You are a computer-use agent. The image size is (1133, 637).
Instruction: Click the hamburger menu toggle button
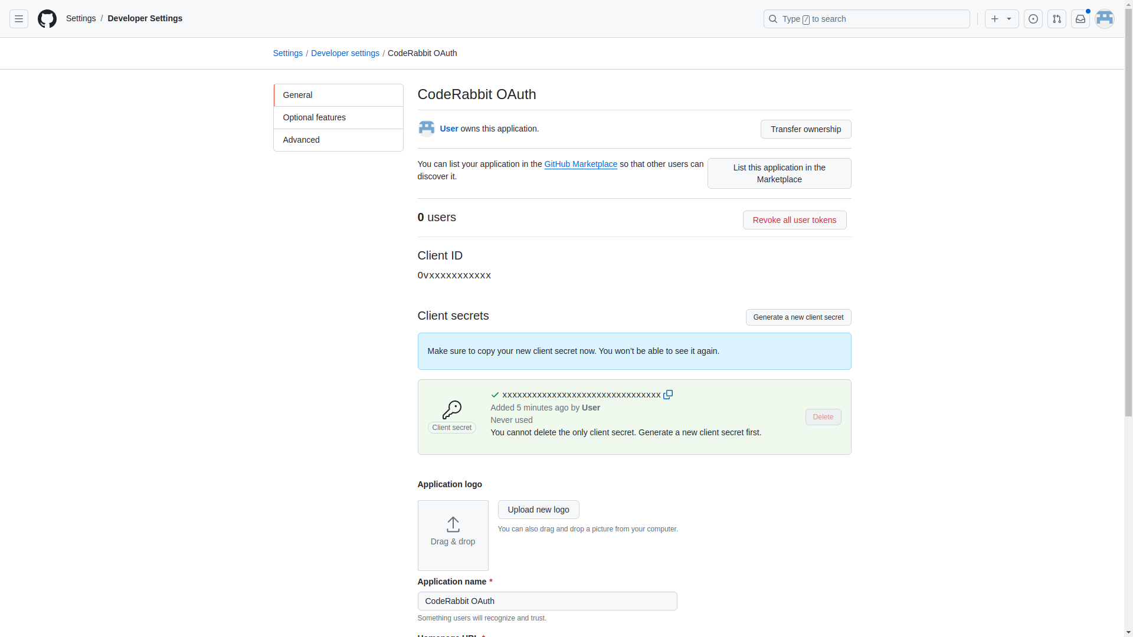coord(19,19)
